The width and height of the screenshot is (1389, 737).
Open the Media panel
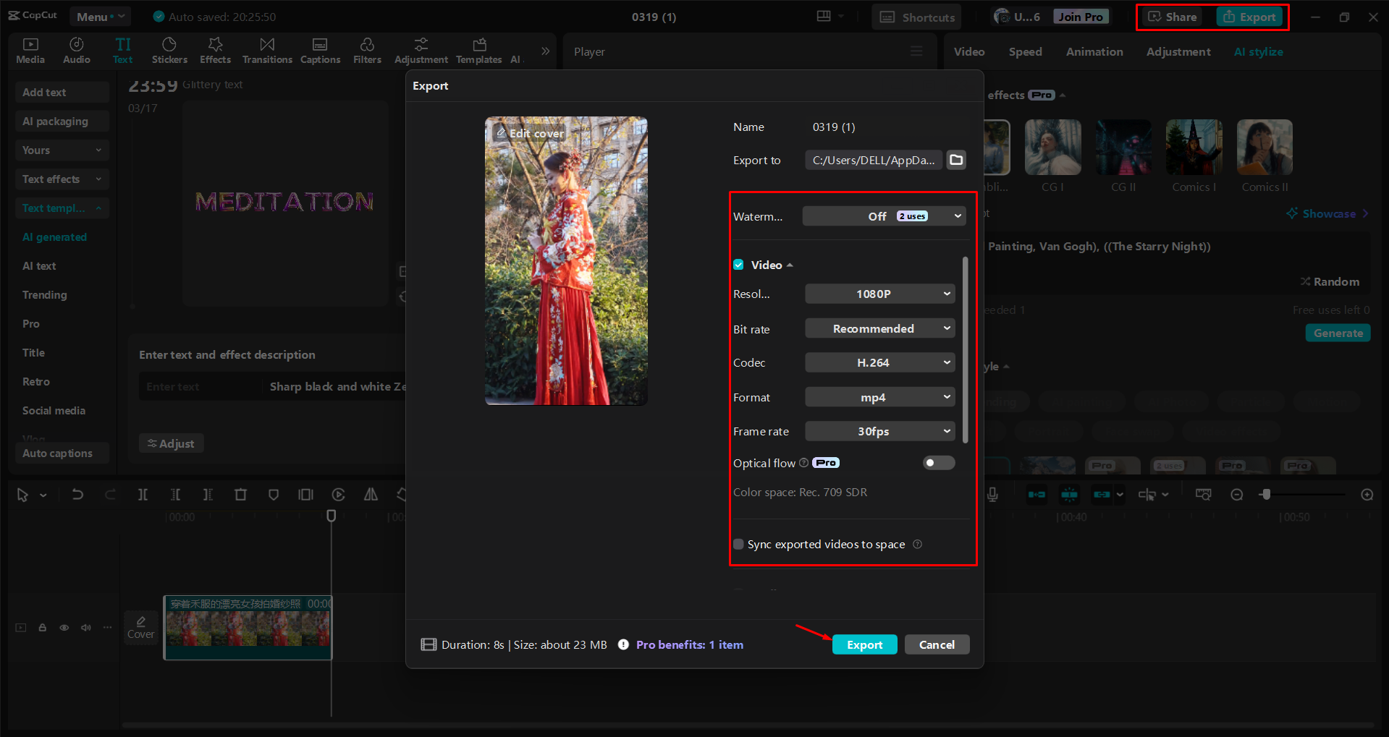click(x=30, y=50)
